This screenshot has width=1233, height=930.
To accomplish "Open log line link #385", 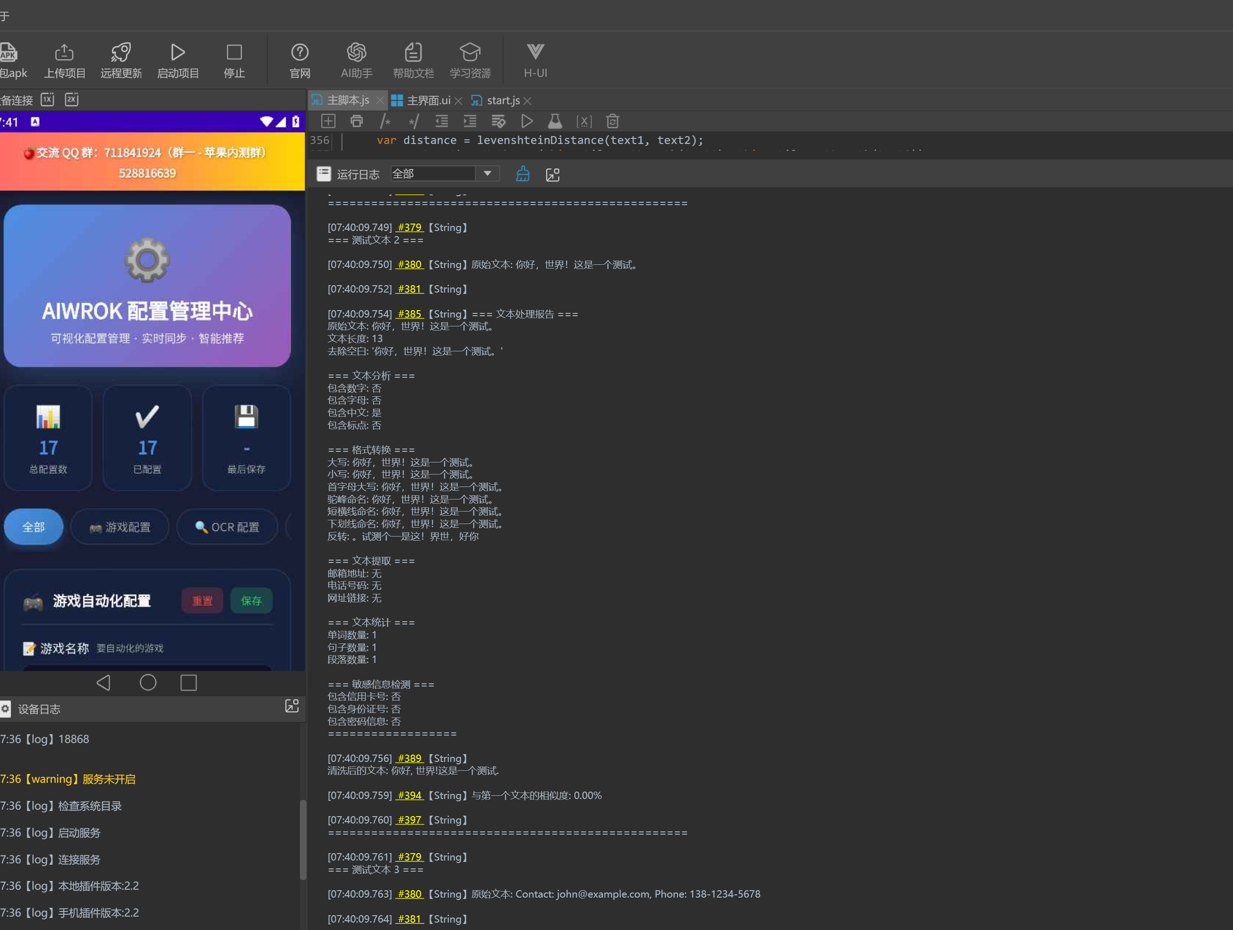I will click(x=410, y=314).
